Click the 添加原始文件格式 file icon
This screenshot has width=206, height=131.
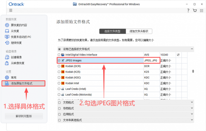tap(7, 83)
